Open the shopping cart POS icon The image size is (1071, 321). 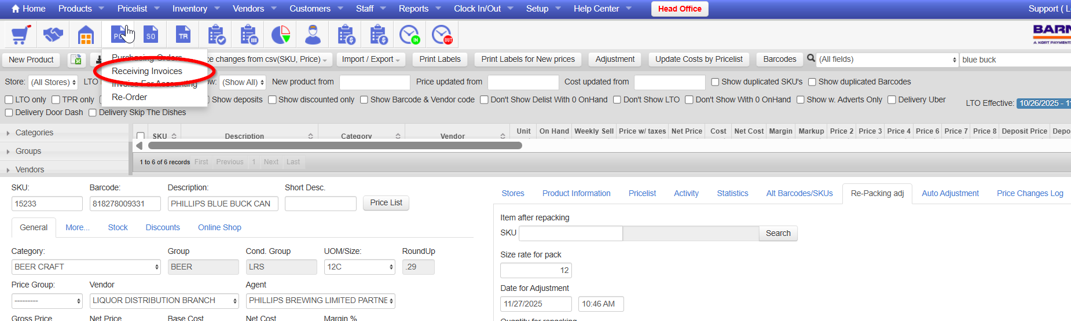coord(20,35)
